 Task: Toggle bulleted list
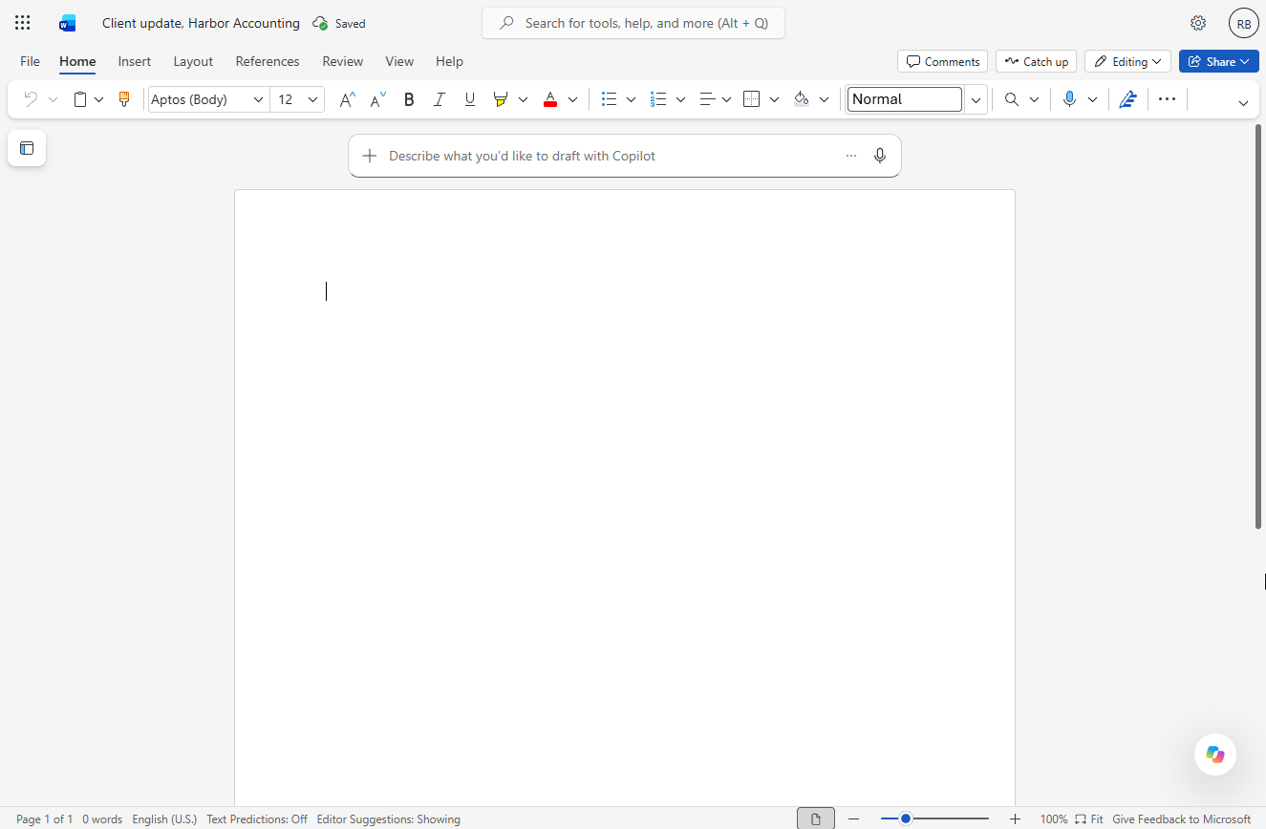(x=609, y=99)
